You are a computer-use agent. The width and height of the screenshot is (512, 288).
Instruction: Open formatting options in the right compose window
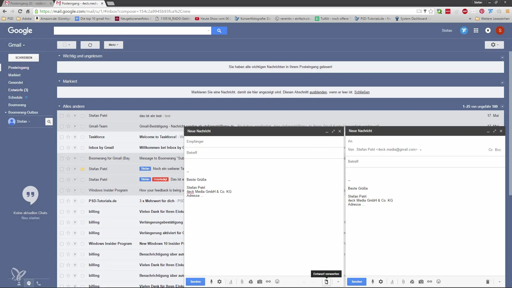pyautogui.click(x=392, y=282)
